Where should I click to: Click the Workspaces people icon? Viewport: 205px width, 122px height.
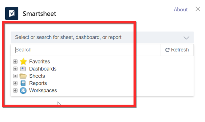click(x=23, y=91)
